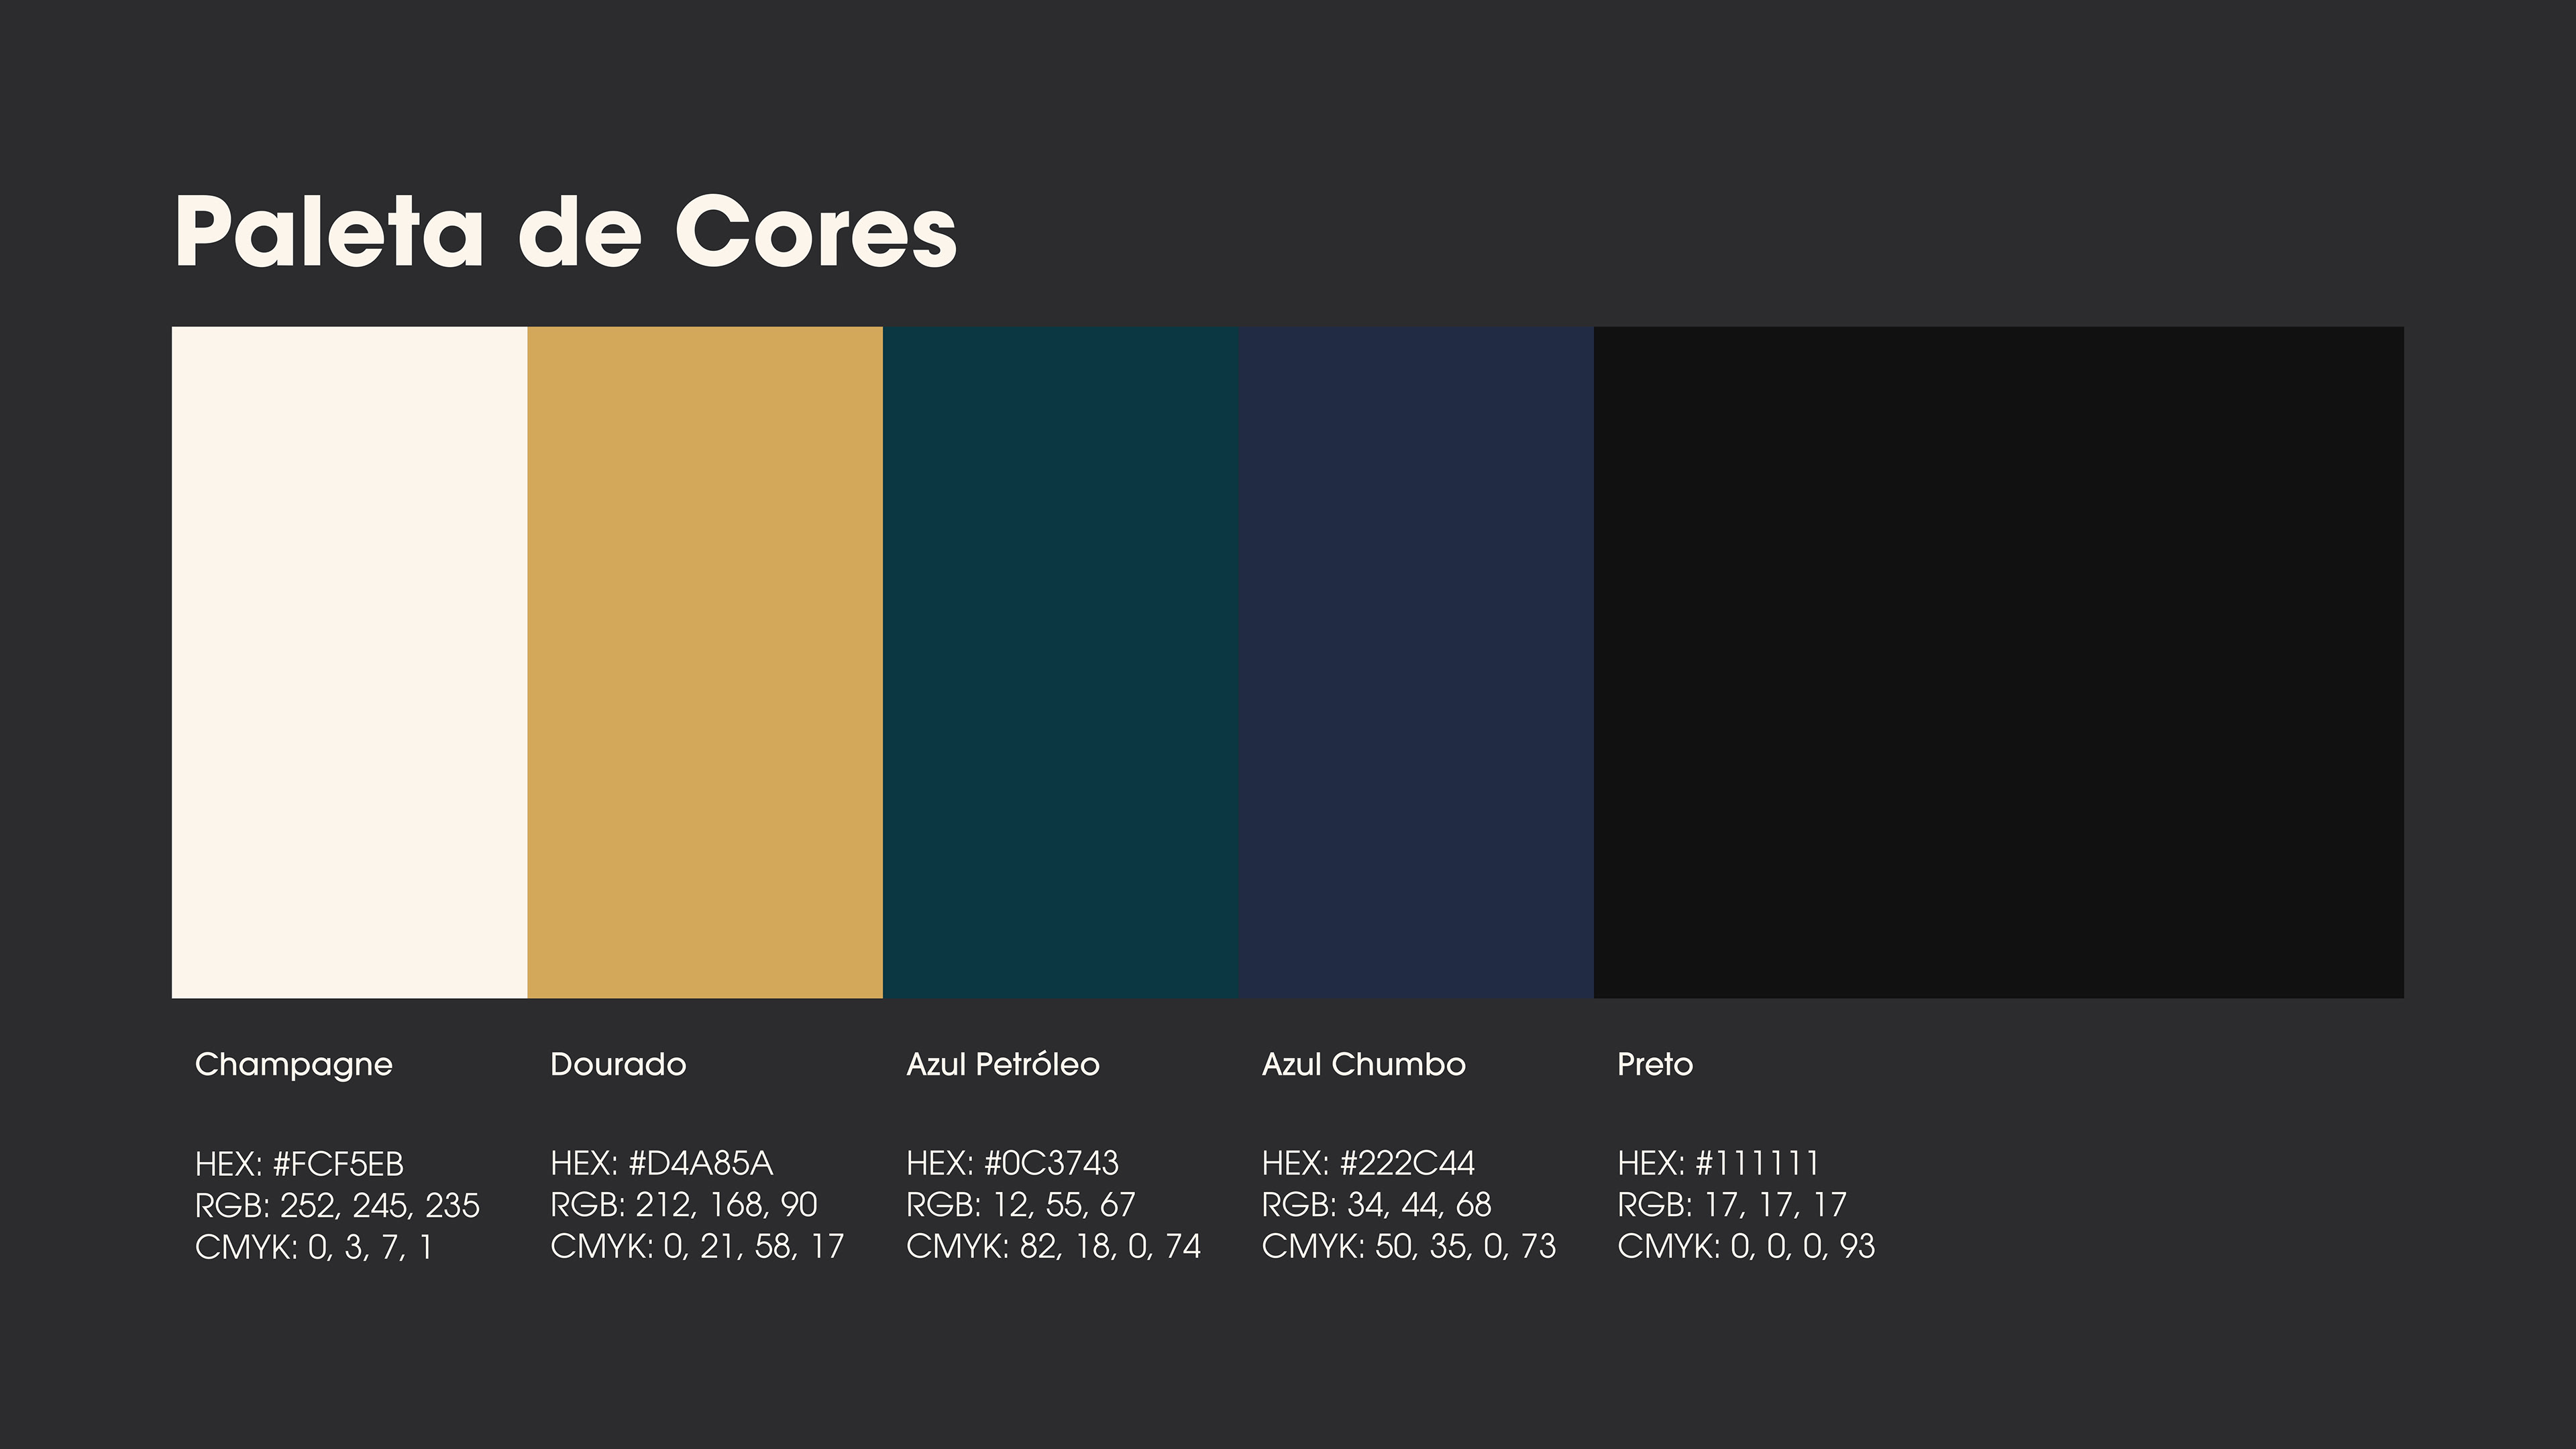Click the Dourado gold swatch

click(705, 662)
